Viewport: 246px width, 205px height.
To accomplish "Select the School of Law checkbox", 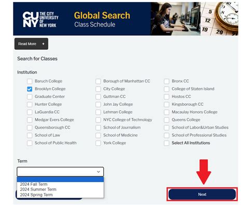I will coord(30,135).
